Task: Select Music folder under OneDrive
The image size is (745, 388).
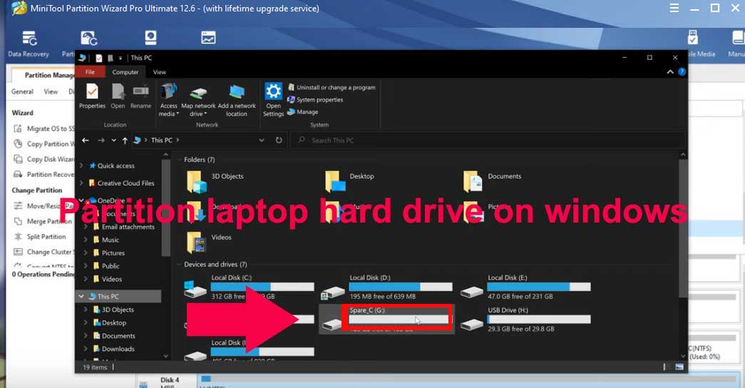Action: click(x=106, y=240)
